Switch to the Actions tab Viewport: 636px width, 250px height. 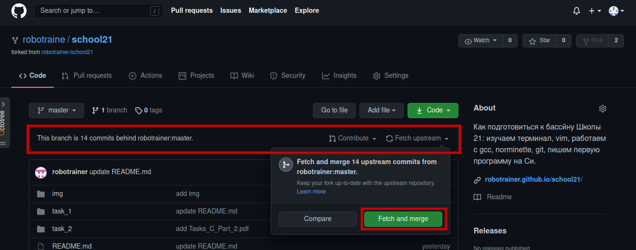point(145,75)
